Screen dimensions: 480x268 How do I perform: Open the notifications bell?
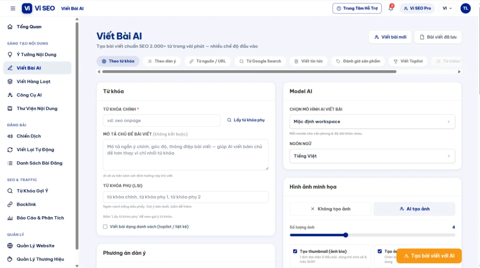point(391,8)
